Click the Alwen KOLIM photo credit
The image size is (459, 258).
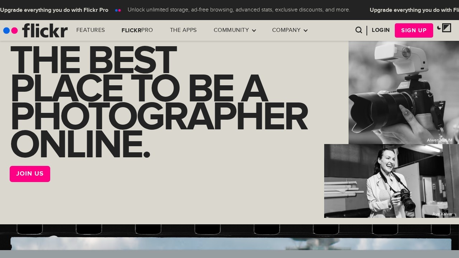(x=440, y=140)
